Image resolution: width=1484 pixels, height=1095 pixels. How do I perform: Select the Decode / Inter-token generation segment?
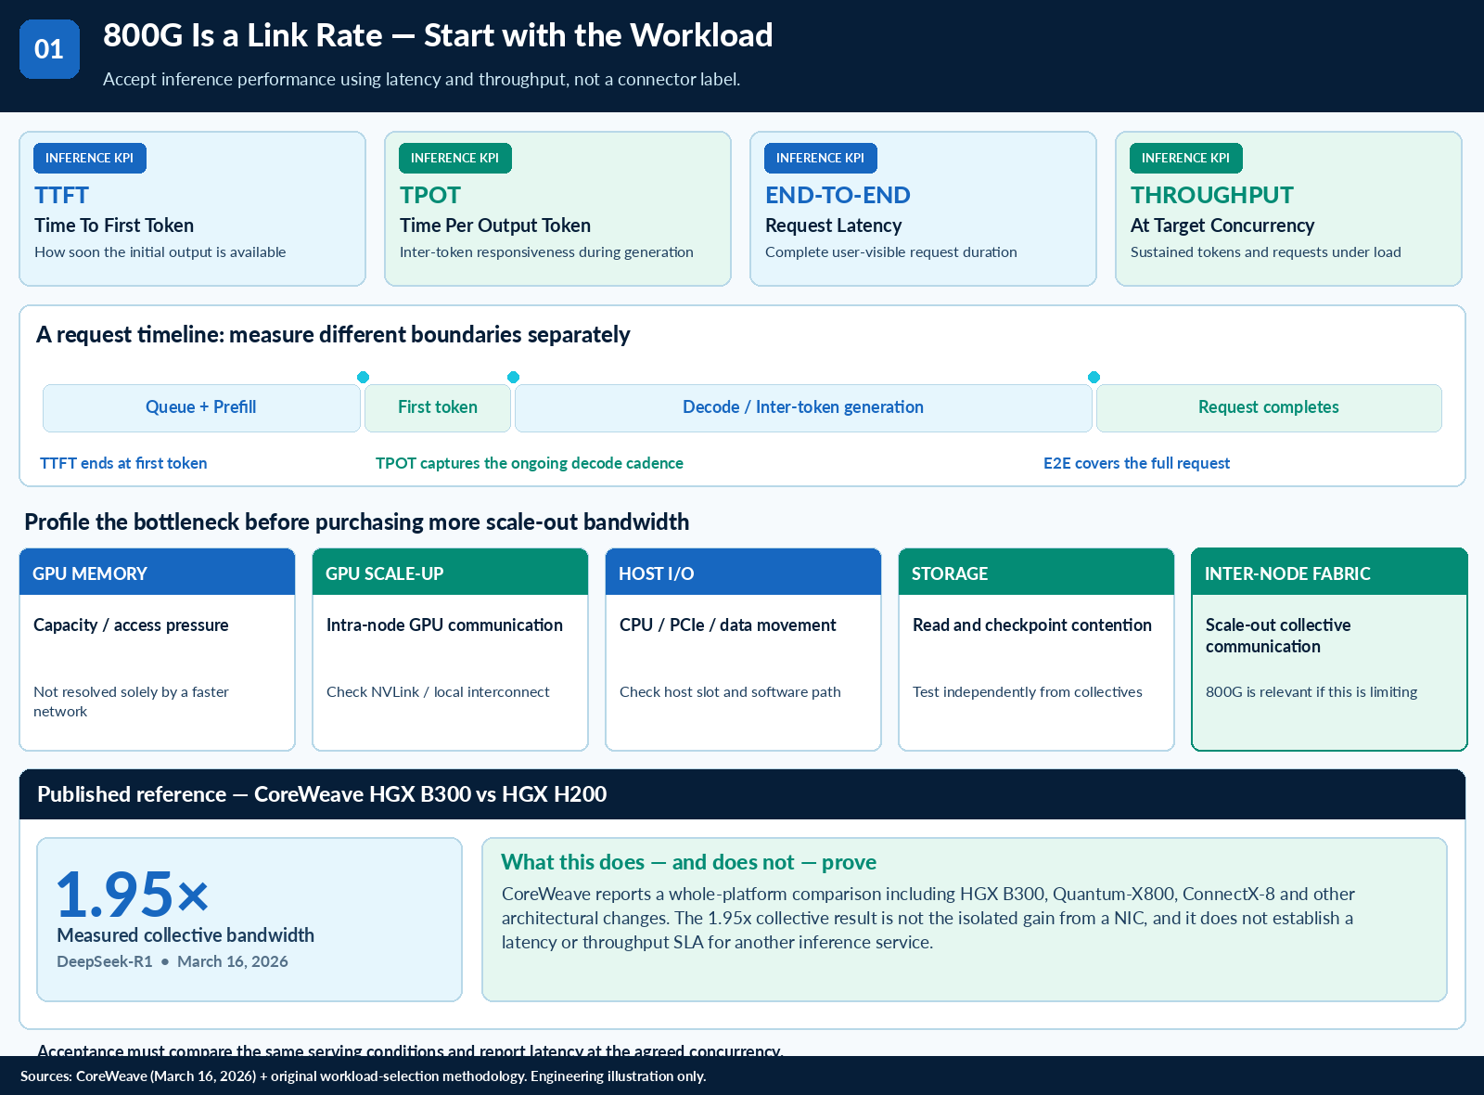point(803,407)
